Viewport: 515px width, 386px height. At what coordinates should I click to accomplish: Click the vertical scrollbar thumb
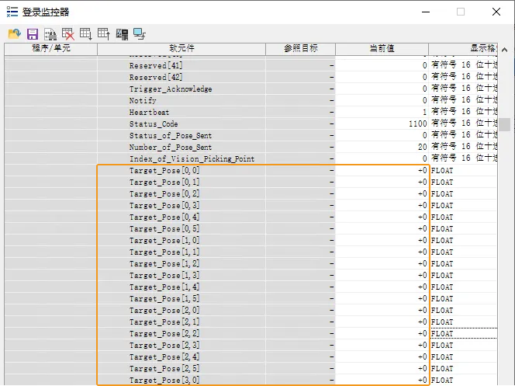pos(504,124)
